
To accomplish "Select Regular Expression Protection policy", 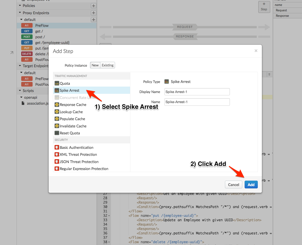I will pyautogui.click(x=92, y=169).
